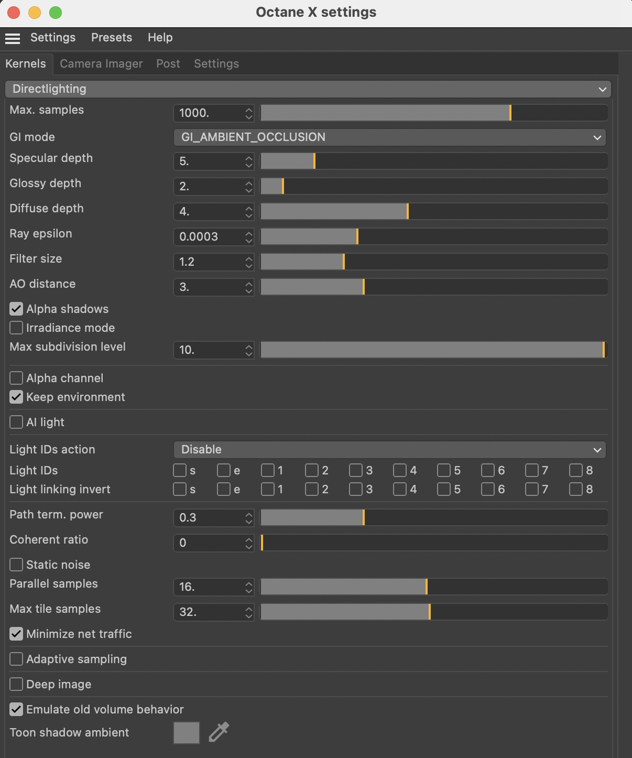Viewport: 632px width, 758px height.
Task: Toggle Emulate old volume behavior
Action: (16, 709)
